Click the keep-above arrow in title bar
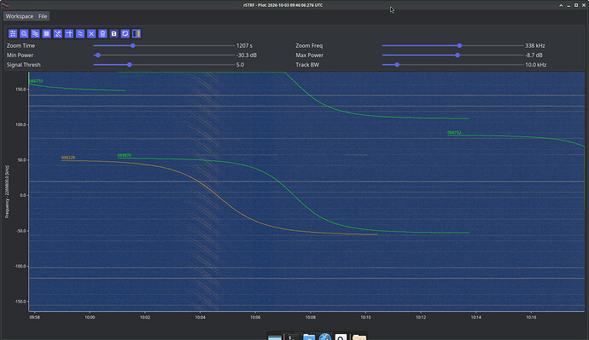Image resolution: width=589 pixels, height=340 pixels. tap(561, 5)
